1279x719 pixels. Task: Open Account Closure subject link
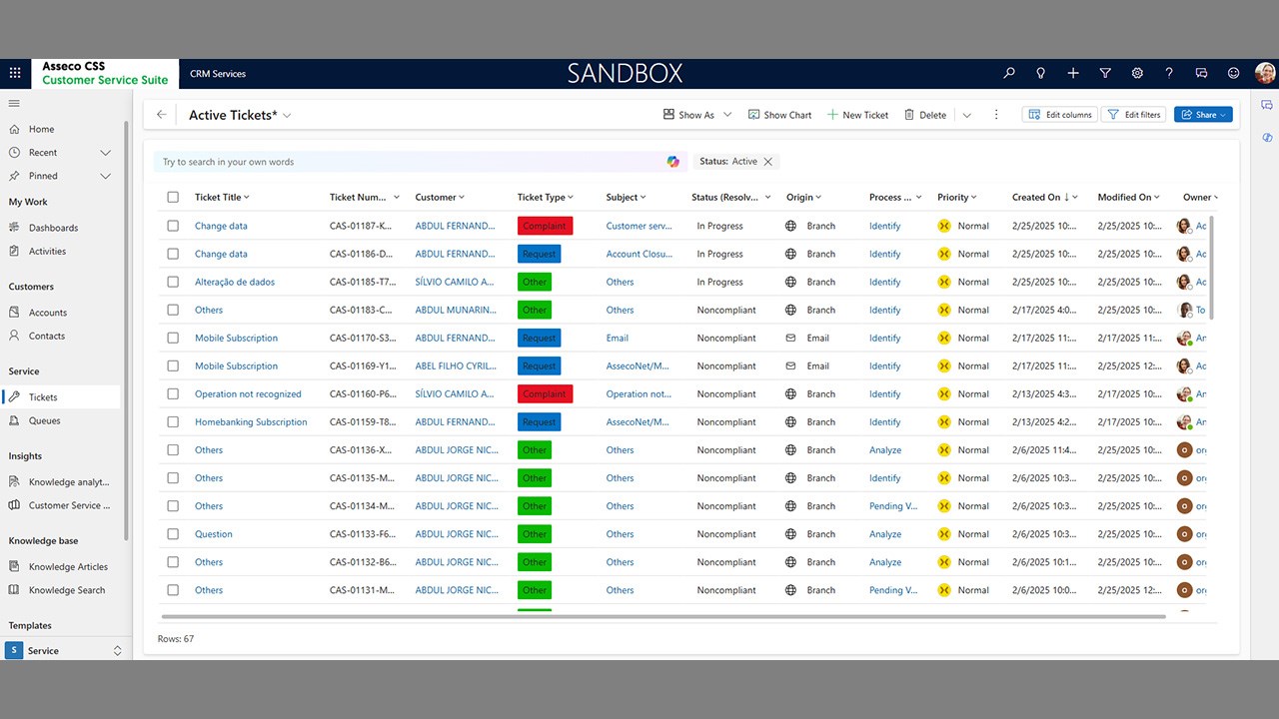[639, 254]
